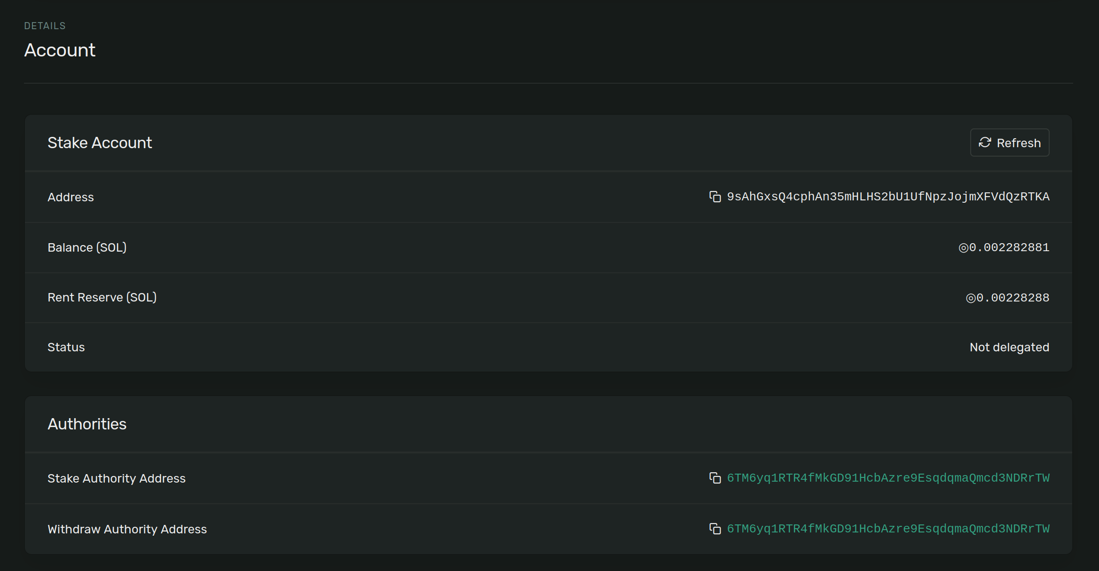The width and height of the screenshot is (1099, 571).
Task: Select the copy icon in the Address row
Action: (715, 197)
